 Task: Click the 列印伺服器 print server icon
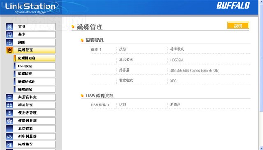click(x=9, y=136)
